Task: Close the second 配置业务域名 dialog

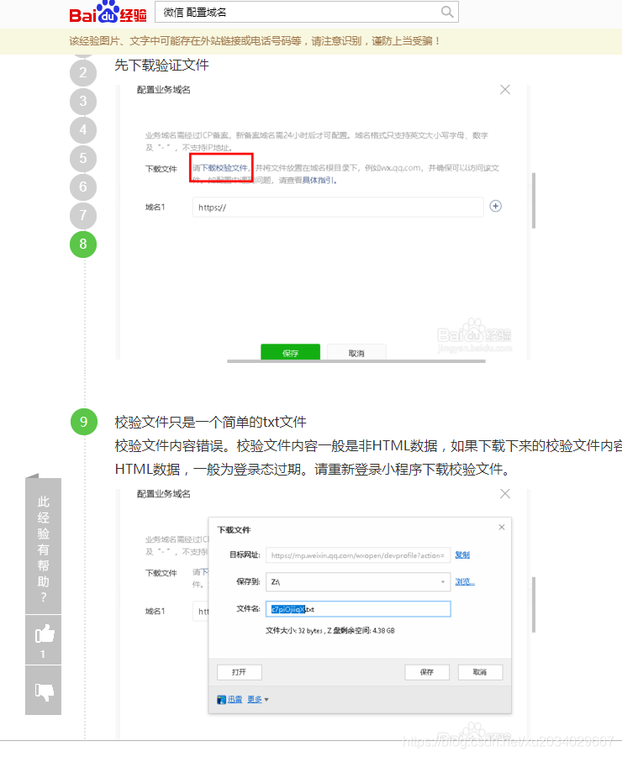Action: click(505, 493)
